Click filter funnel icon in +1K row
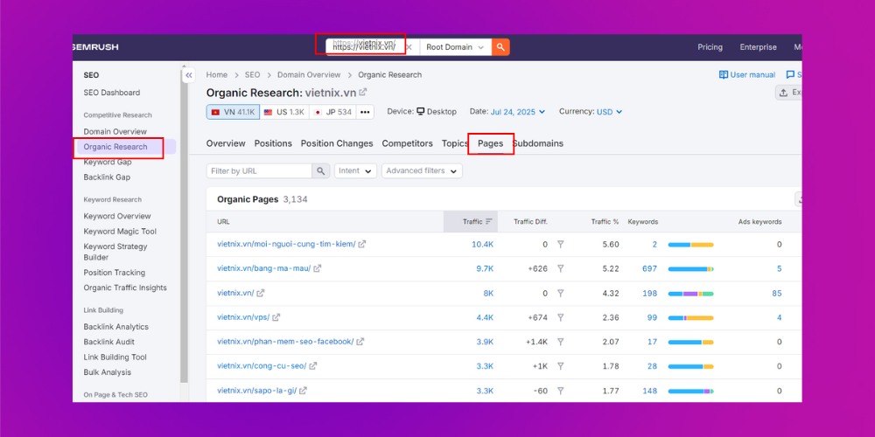Viewport: 875px width, 437px height. pyautogui.click(x=560, y=366)
